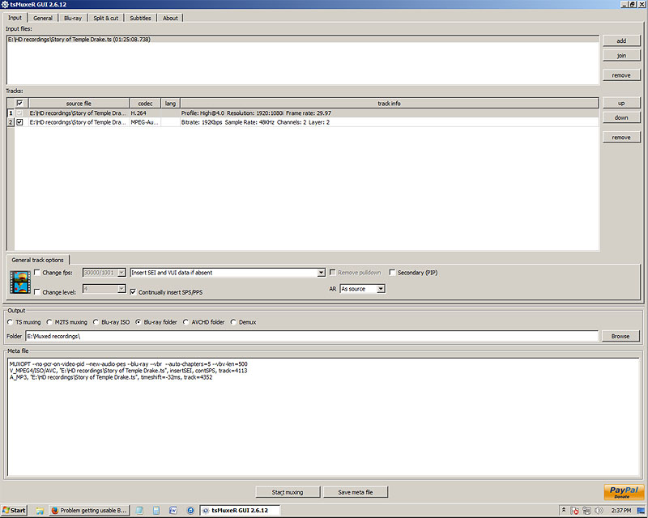The width and height of the screenshot is (648, 518).
Task: Click the network tray icon
Action: click(x=586, y=511)
